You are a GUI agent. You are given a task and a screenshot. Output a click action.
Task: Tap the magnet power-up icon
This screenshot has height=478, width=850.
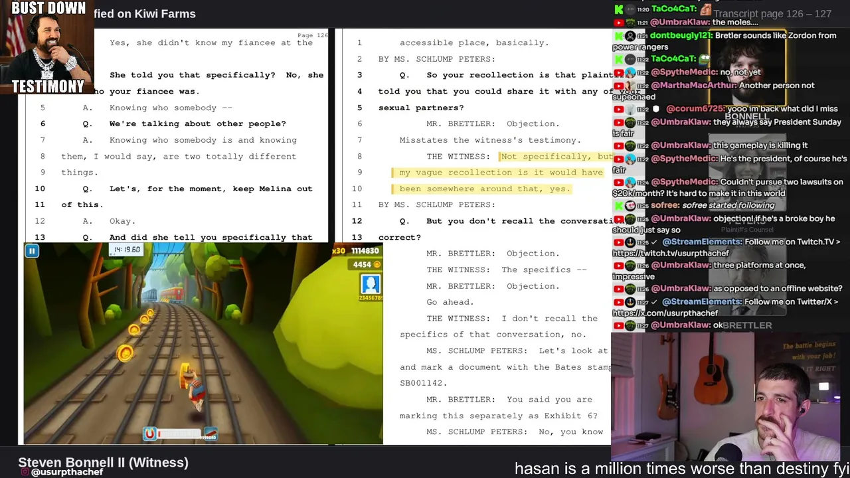click(x=149, y=434)
